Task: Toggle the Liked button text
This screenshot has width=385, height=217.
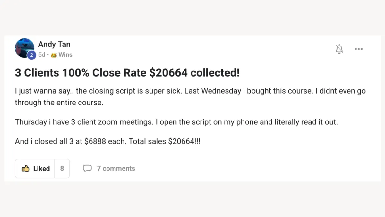Action: tap(41, 169)
